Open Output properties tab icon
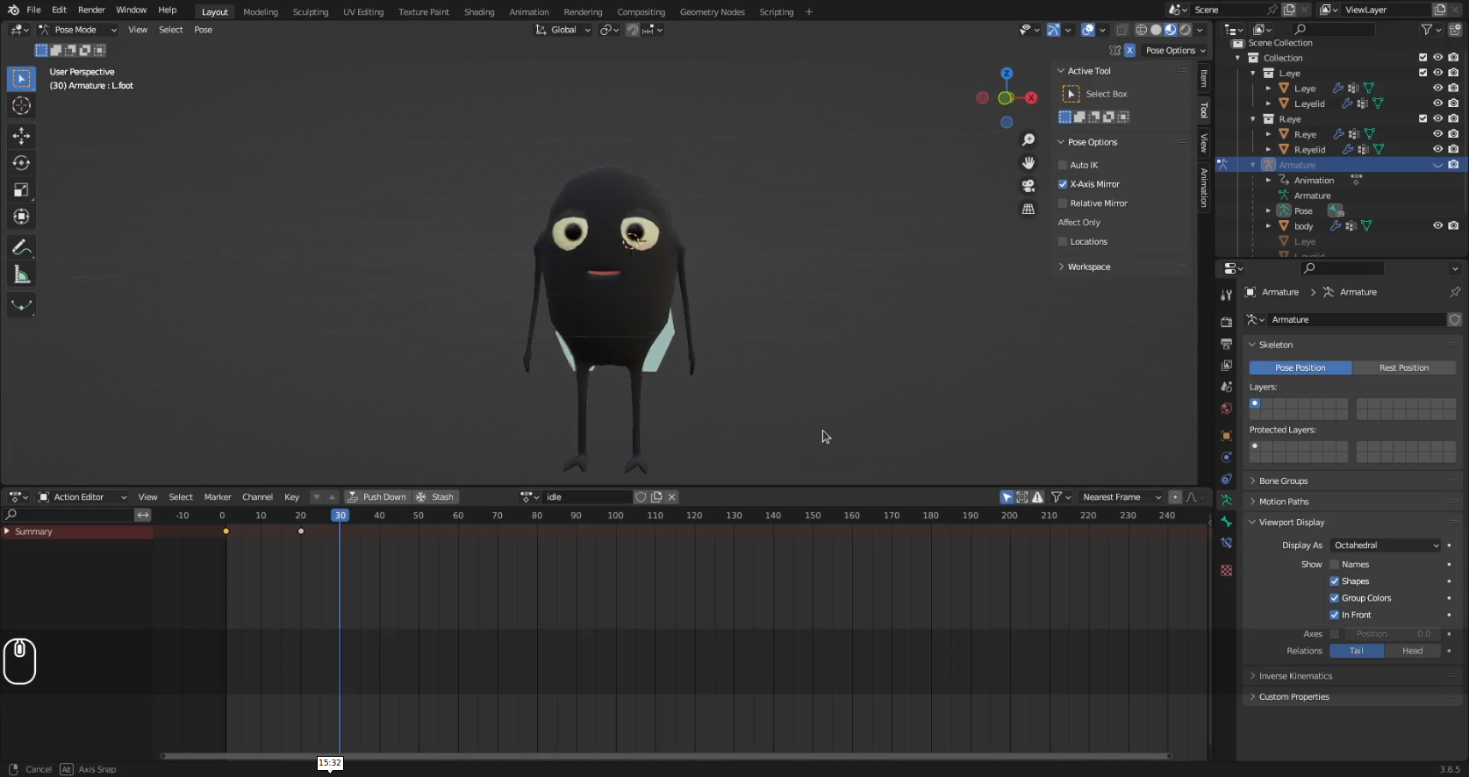This screenshot has height=777, width=1469. [1226, 344]
